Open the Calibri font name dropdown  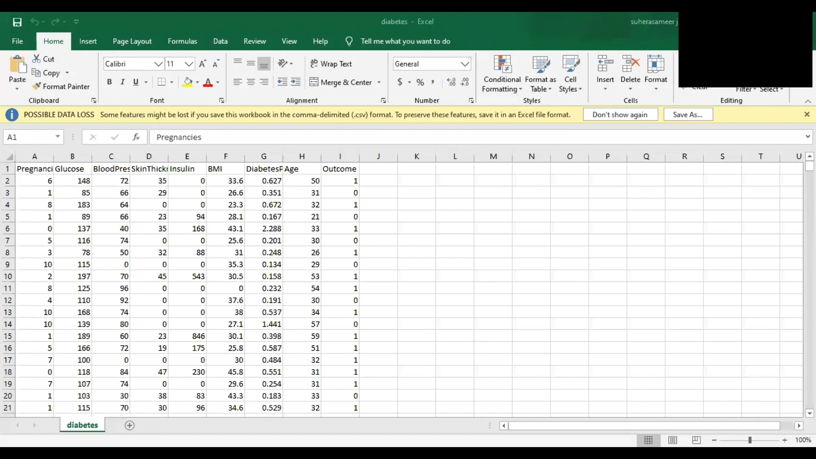click(158, 64)
